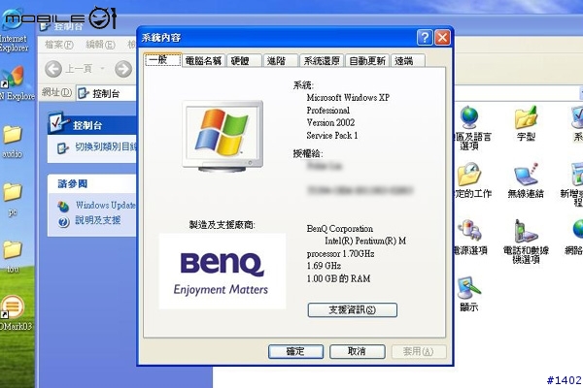Viewport: 583px width, 388px height.
Task: Open the 無線連結 icon in Control Panel
Action: 526,180
